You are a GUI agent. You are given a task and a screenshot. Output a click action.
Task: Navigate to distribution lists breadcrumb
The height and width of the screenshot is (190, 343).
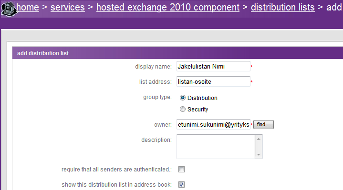(282, 7)
